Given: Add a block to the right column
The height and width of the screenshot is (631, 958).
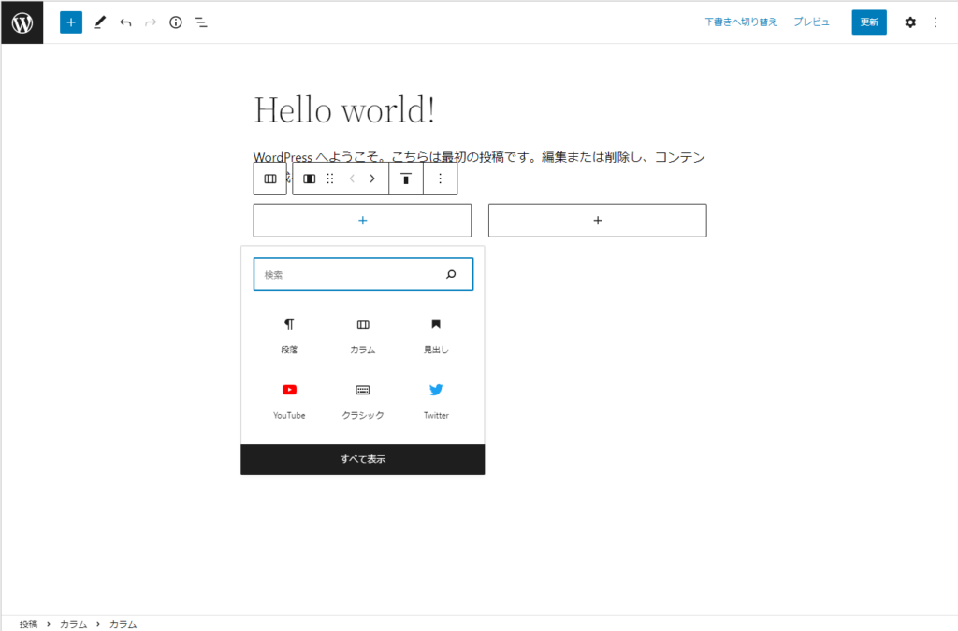Looking at the screenshot, I should coord(597,221).
